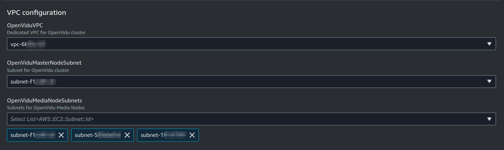The image size is (504, 150).
Task: Open the OpenViduVPC select field
Action: pyautogui.click(x=251, y=44)
